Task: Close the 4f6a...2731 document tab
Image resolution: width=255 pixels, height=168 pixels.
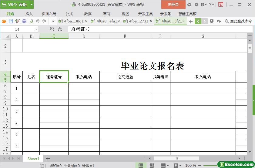Action: [151, 21]
